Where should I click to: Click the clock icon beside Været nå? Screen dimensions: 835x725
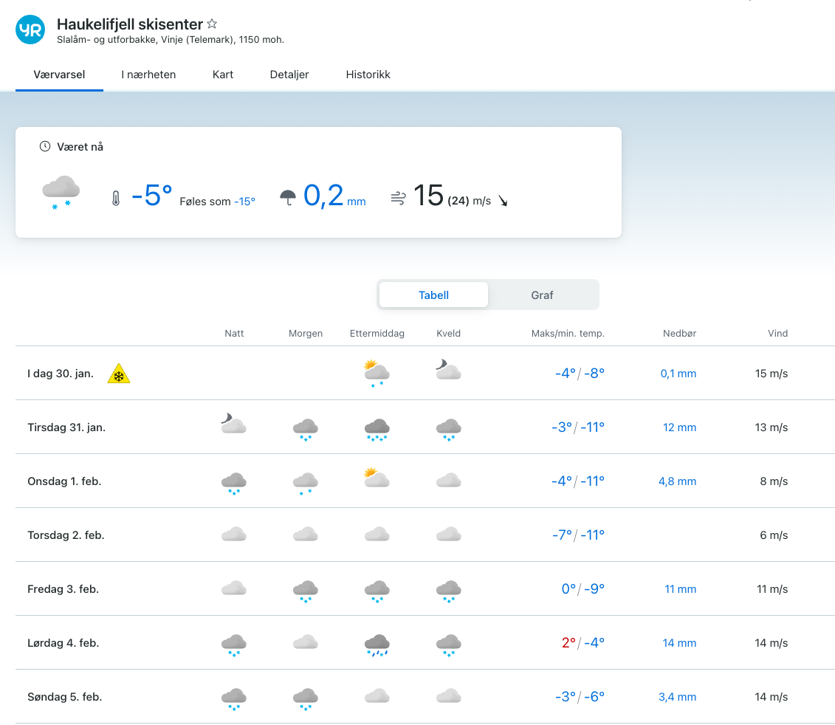[44, 147]
